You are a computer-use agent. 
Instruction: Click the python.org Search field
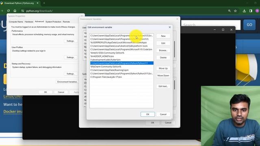(x=211, y=25)
